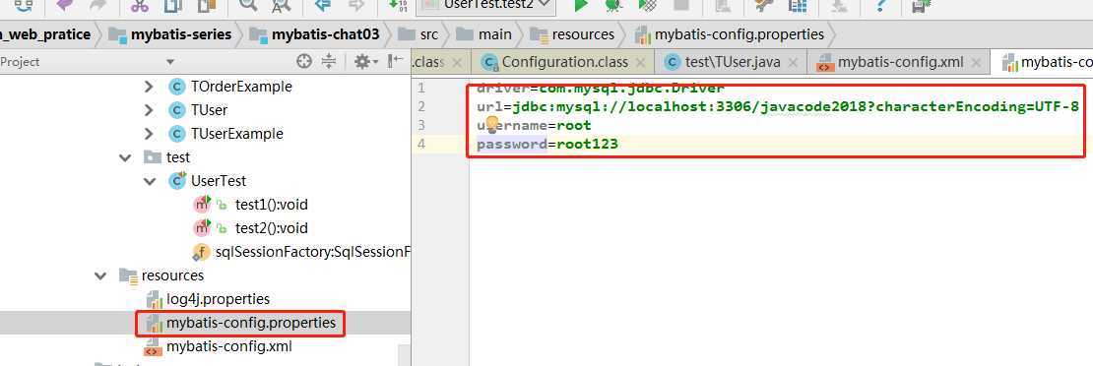
Task: Click Scroll from Source target icon
Action: pos(304,62)
